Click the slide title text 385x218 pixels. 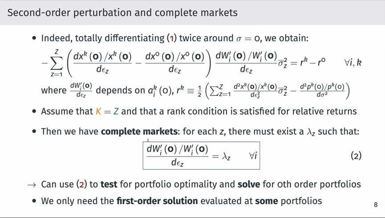coord(122,12)
